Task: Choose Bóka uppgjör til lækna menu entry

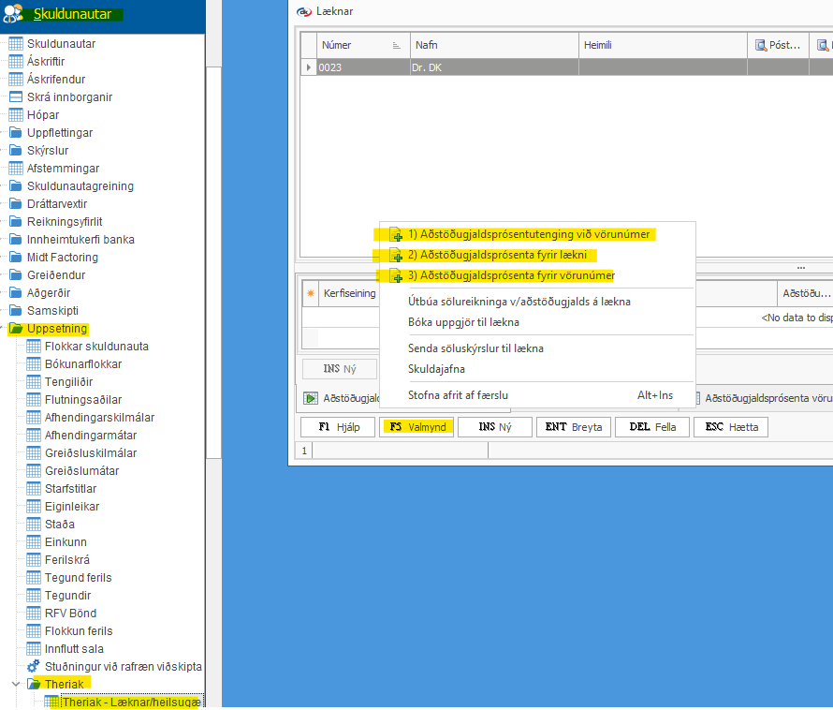Action: (463, 322)
